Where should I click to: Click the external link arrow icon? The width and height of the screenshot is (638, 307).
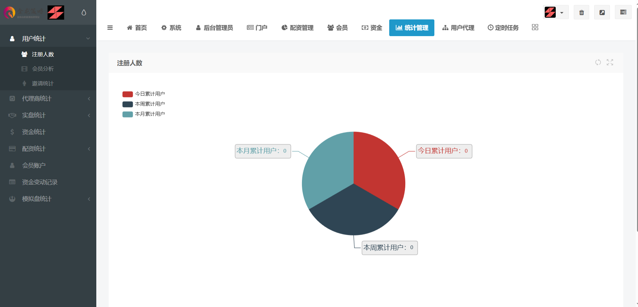pyautogui.click(x=602, y=12)
